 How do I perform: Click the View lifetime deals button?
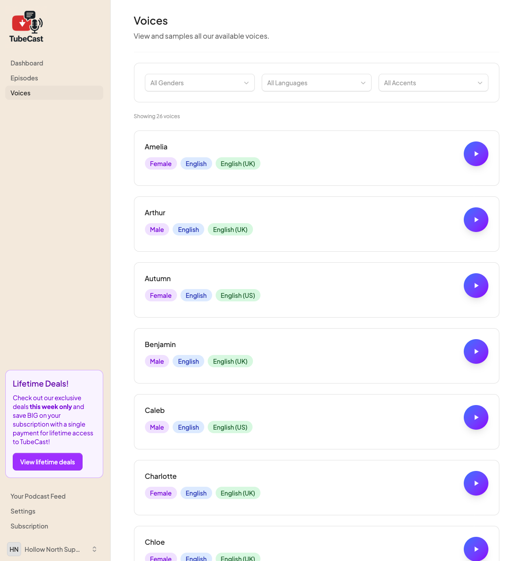point(47,462)
